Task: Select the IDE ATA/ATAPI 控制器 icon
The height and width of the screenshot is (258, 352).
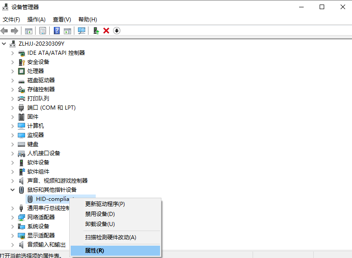Action: tap(21, 53)
